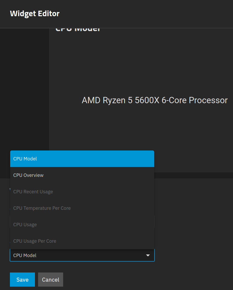
Task: Select CPU Temperature Per Core
Action: coord(82,208)
